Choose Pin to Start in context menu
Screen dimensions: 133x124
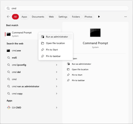(x=56, y=50)
